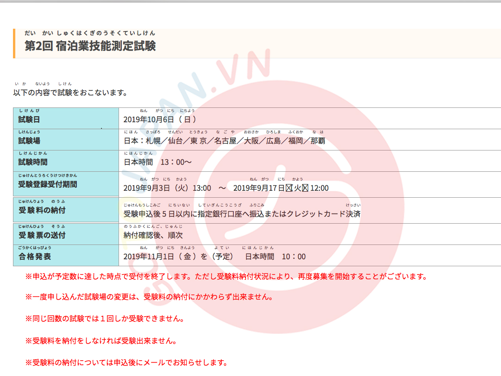501x376 pixels.
Task: Select the 合格発表 label cell
Action: coord(66,256)
